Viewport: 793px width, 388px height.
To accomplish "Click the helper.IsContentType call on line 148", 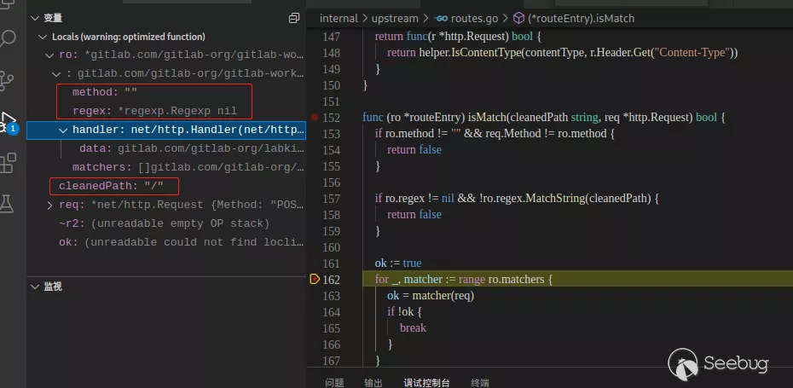I will (x=470, y=53).
